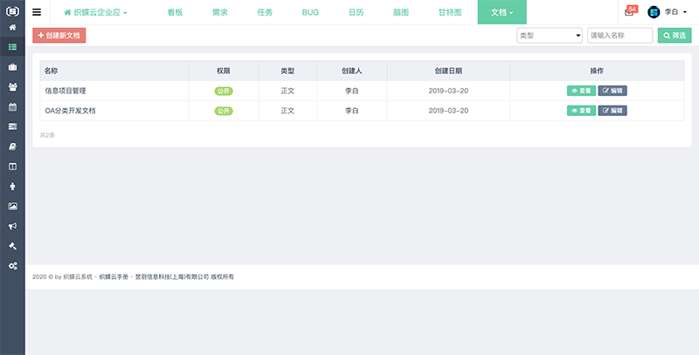Open the gears settings sidebar icon
The height and width of the screenshot is (355, 699).
[x=12, y=265]
